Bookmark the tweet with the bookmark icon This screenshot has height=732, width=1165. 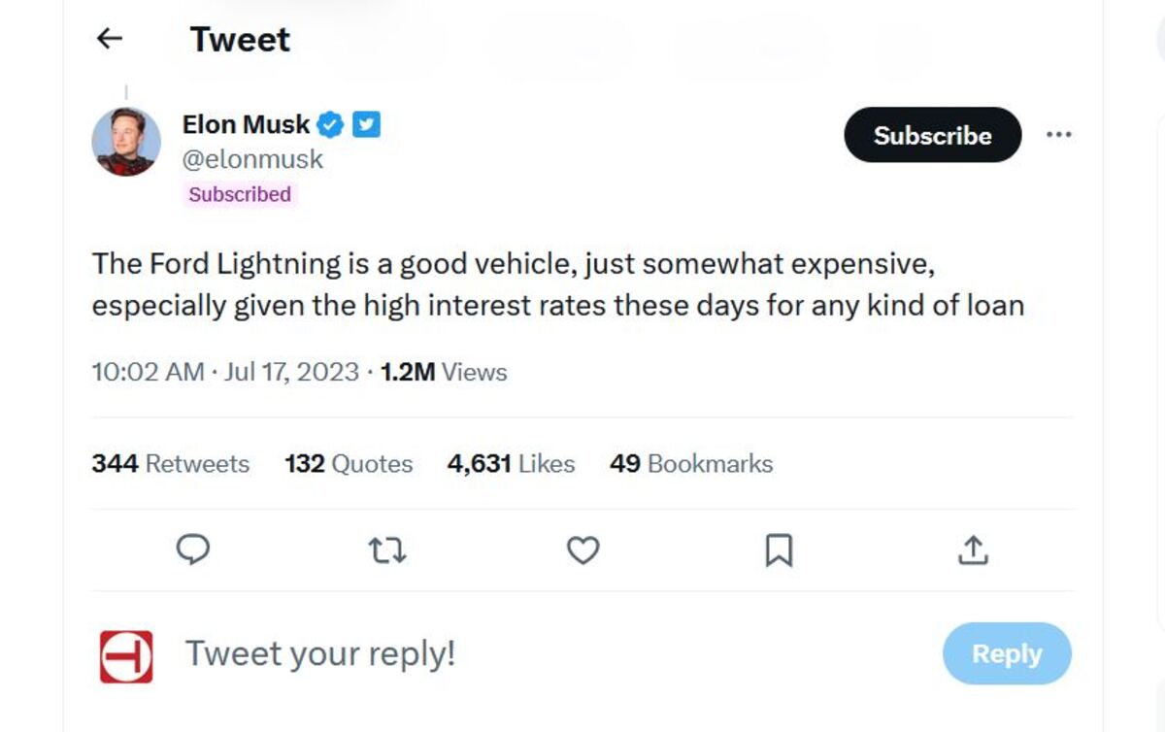coord(779,551)
